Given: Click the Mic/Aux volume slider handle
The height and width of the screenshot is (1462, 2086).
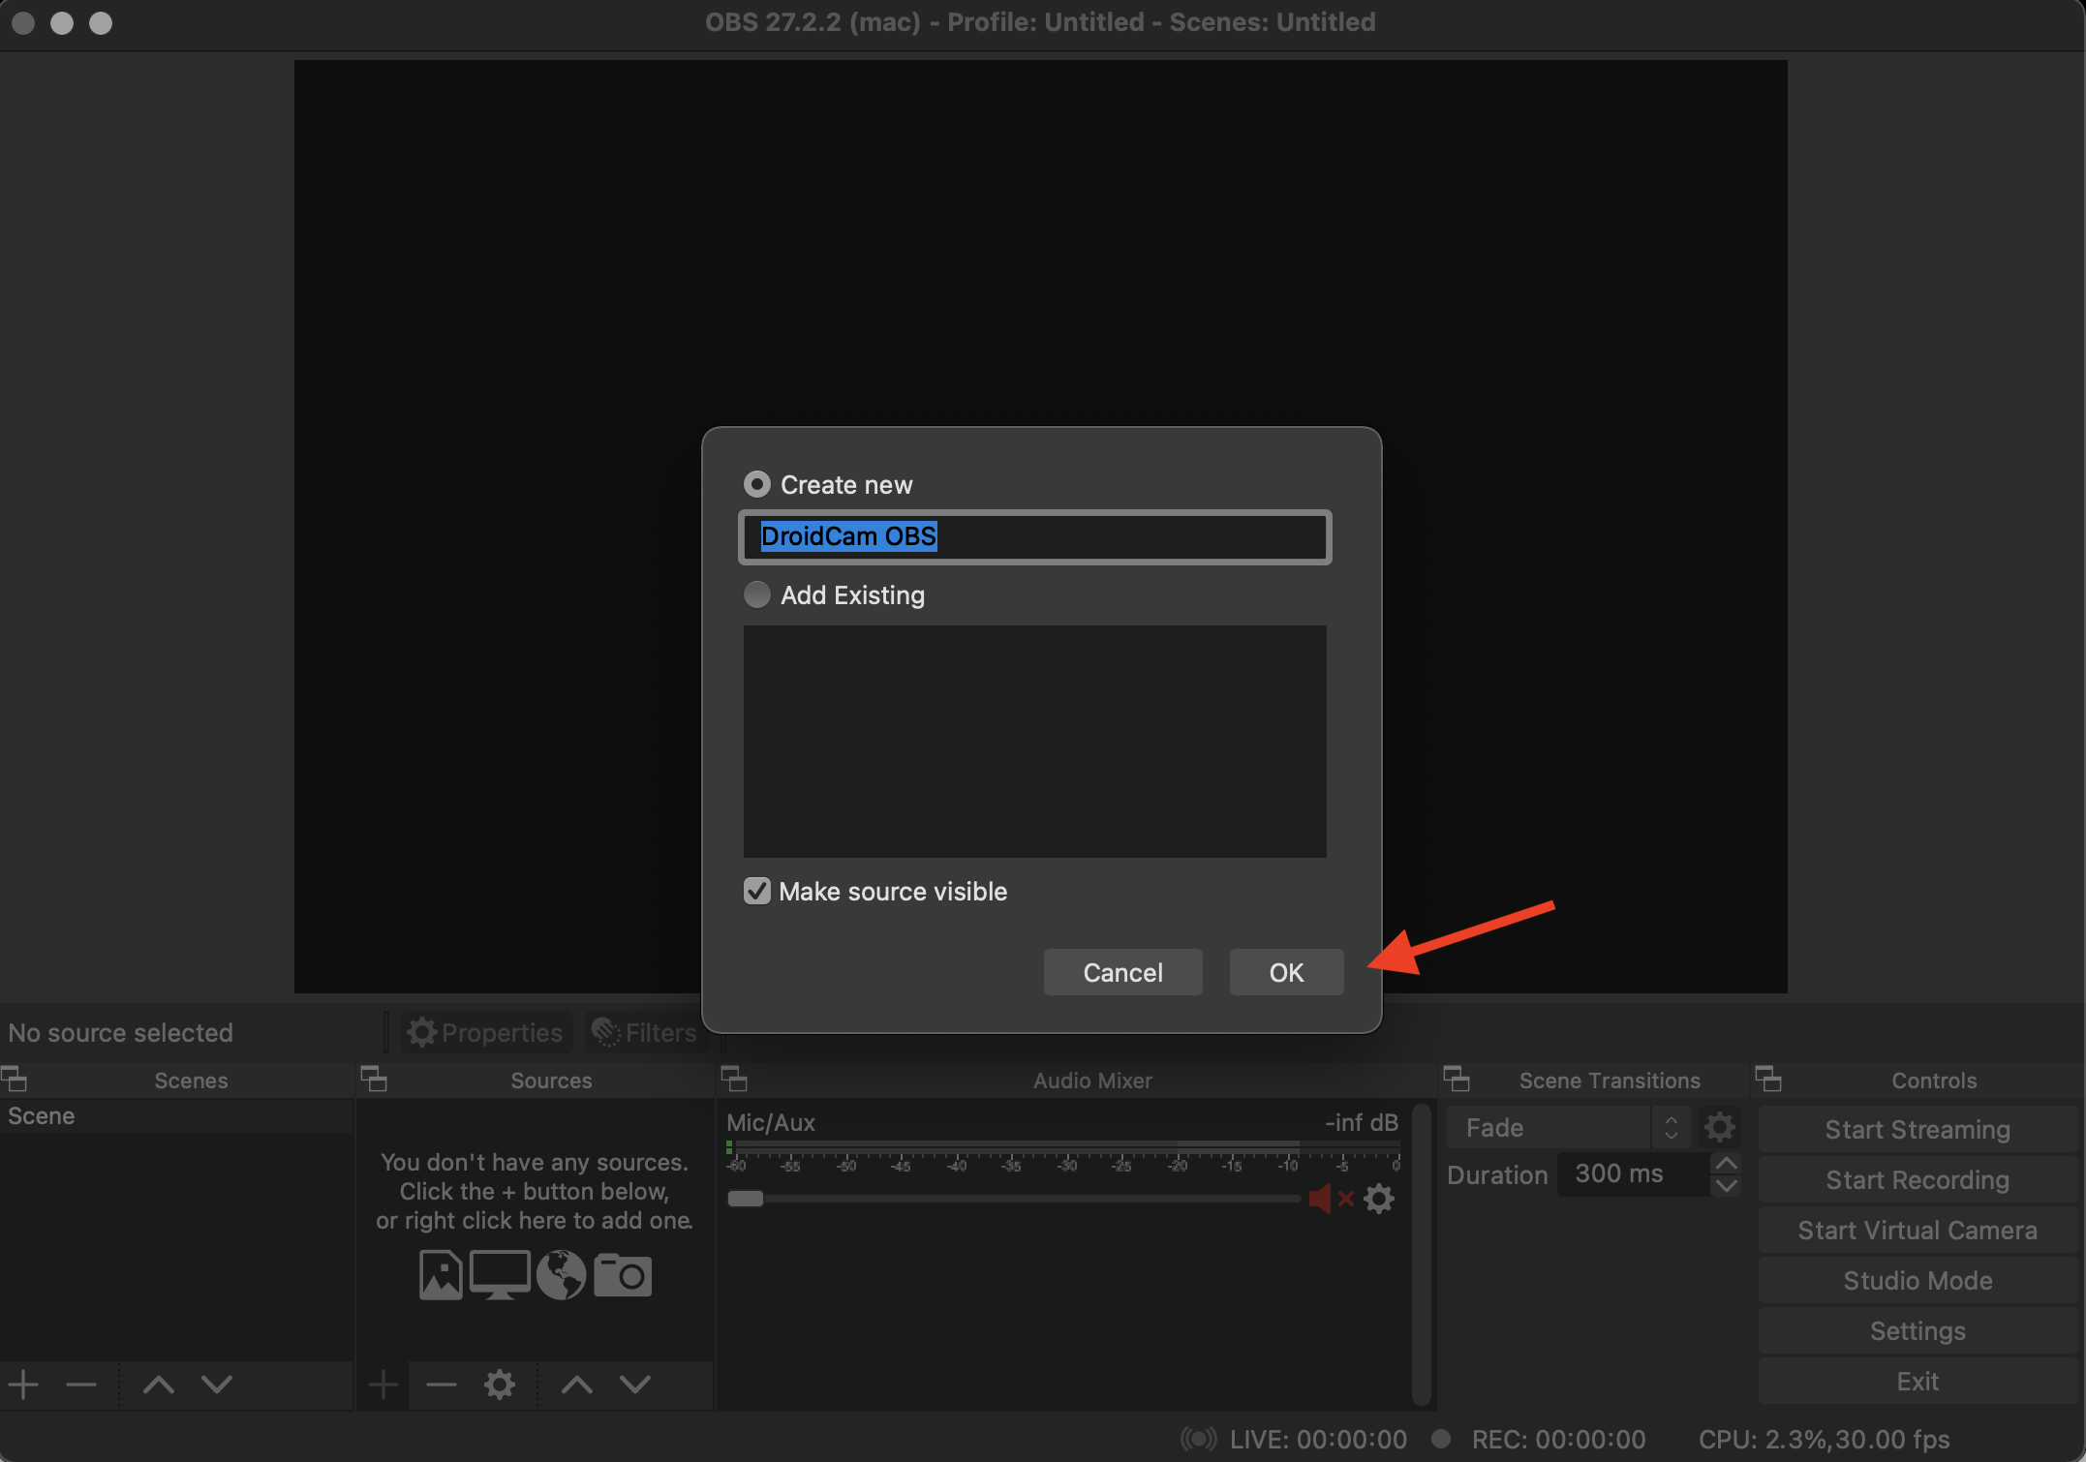Looking at the screenshot, I should point(746,1199).
